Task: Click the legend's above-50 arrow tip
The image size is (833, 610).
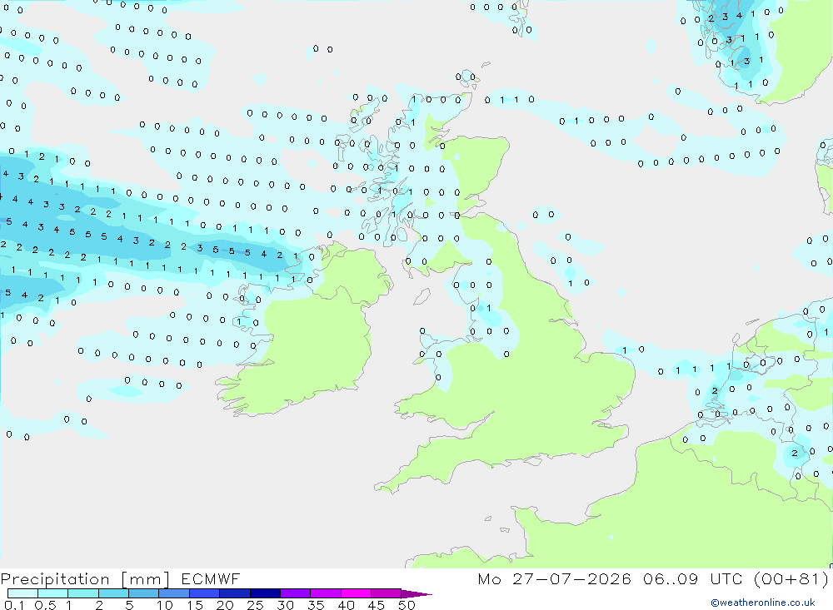Action: click(416, 594)
